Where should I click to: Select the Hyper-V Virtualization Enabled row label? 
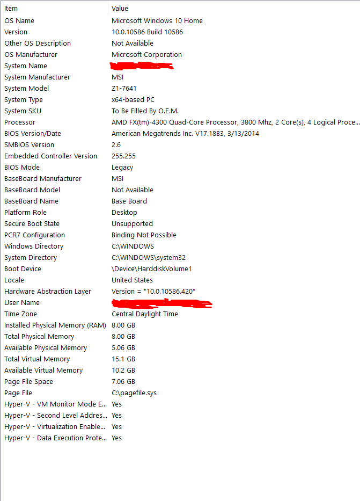point(55,427)
